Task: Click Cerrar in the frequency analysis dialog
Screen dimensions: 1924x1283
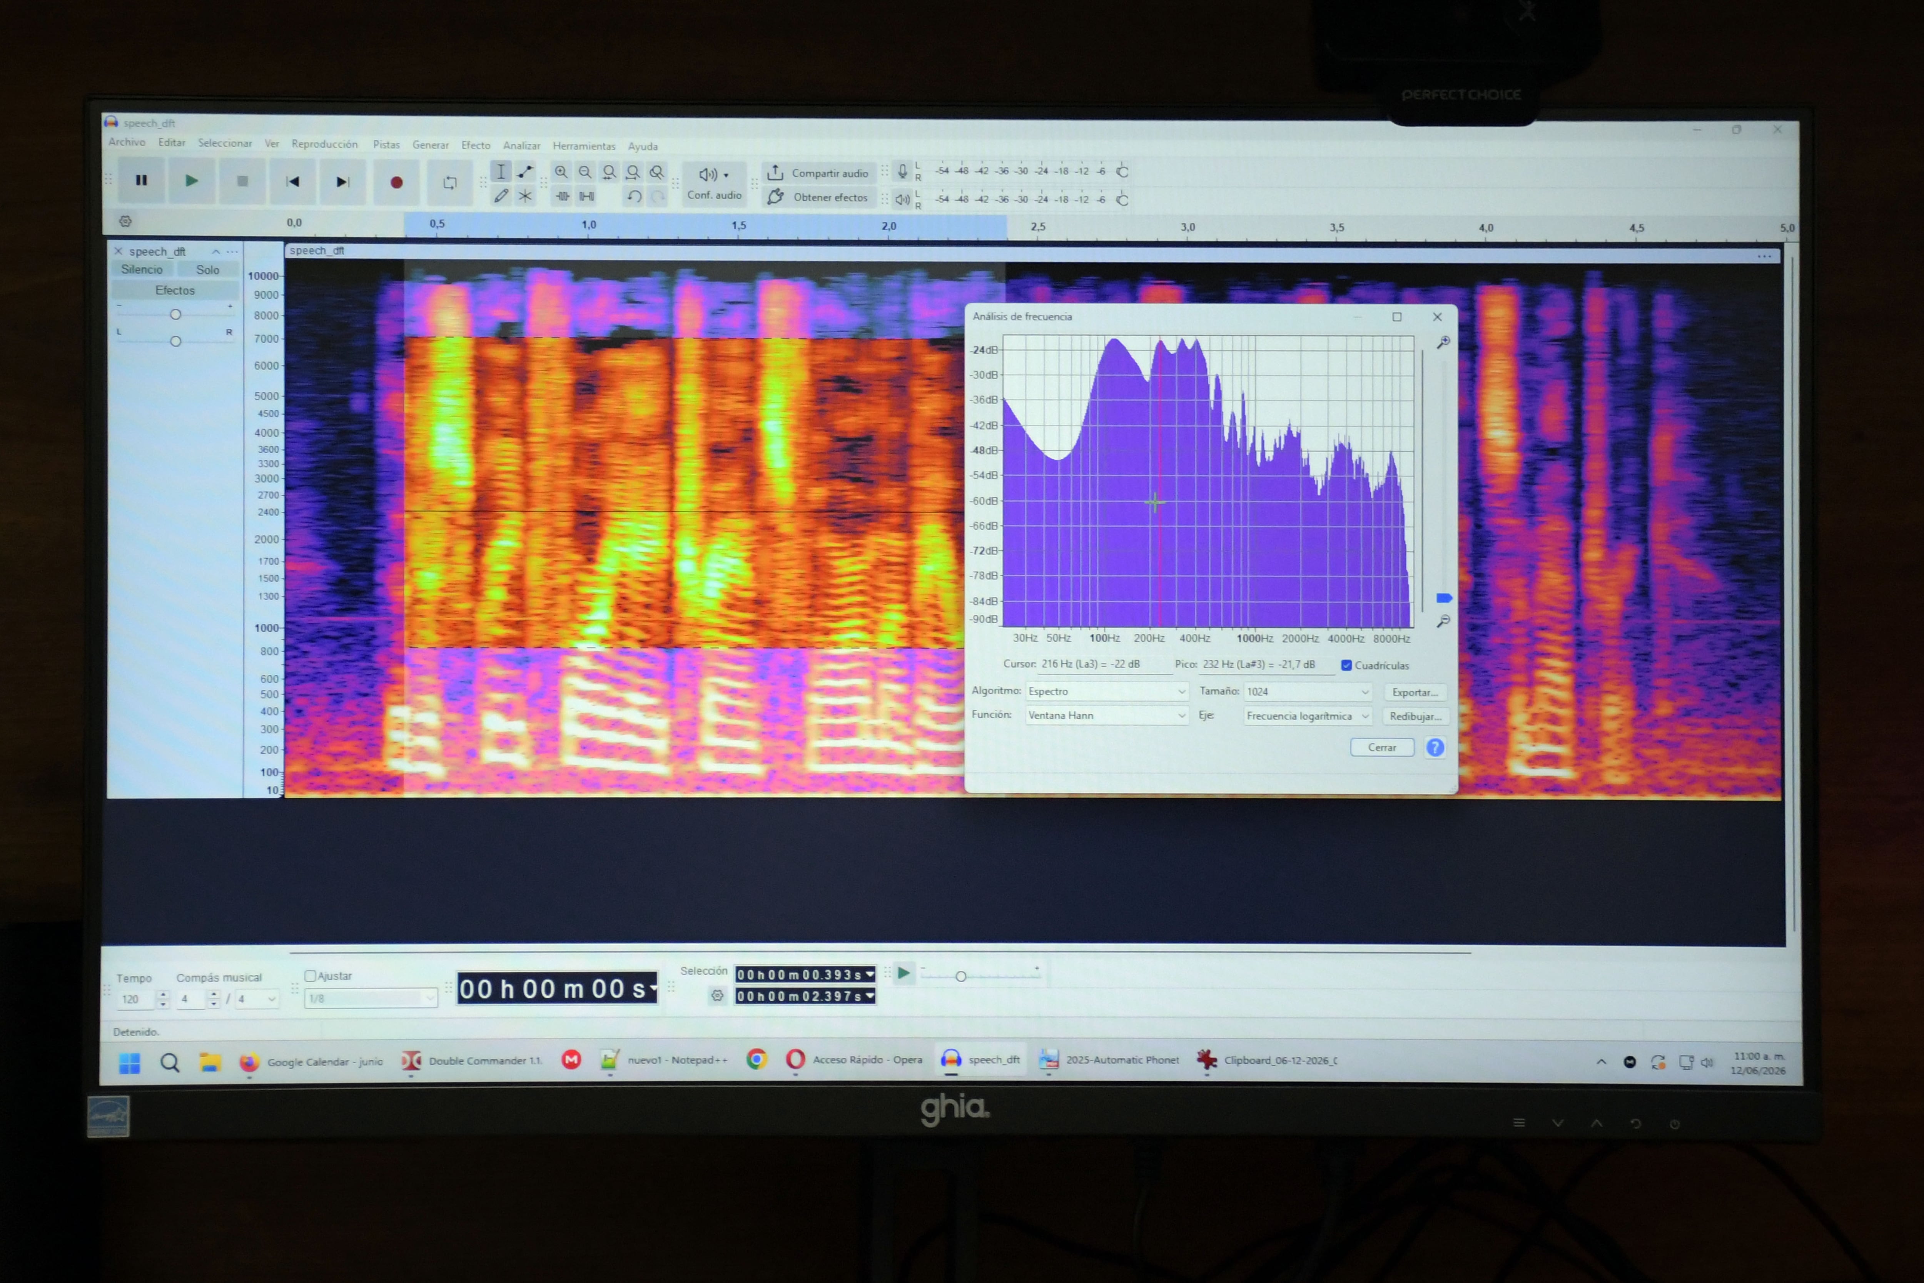Action: (1383, 747)
